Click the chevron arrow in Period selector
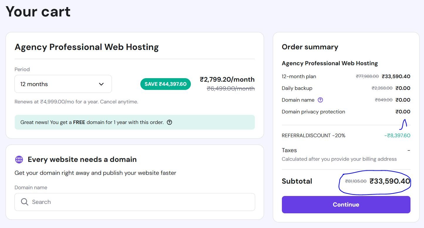Image resolution: width=424 pixels, height=228 pixels. (101, 84)
